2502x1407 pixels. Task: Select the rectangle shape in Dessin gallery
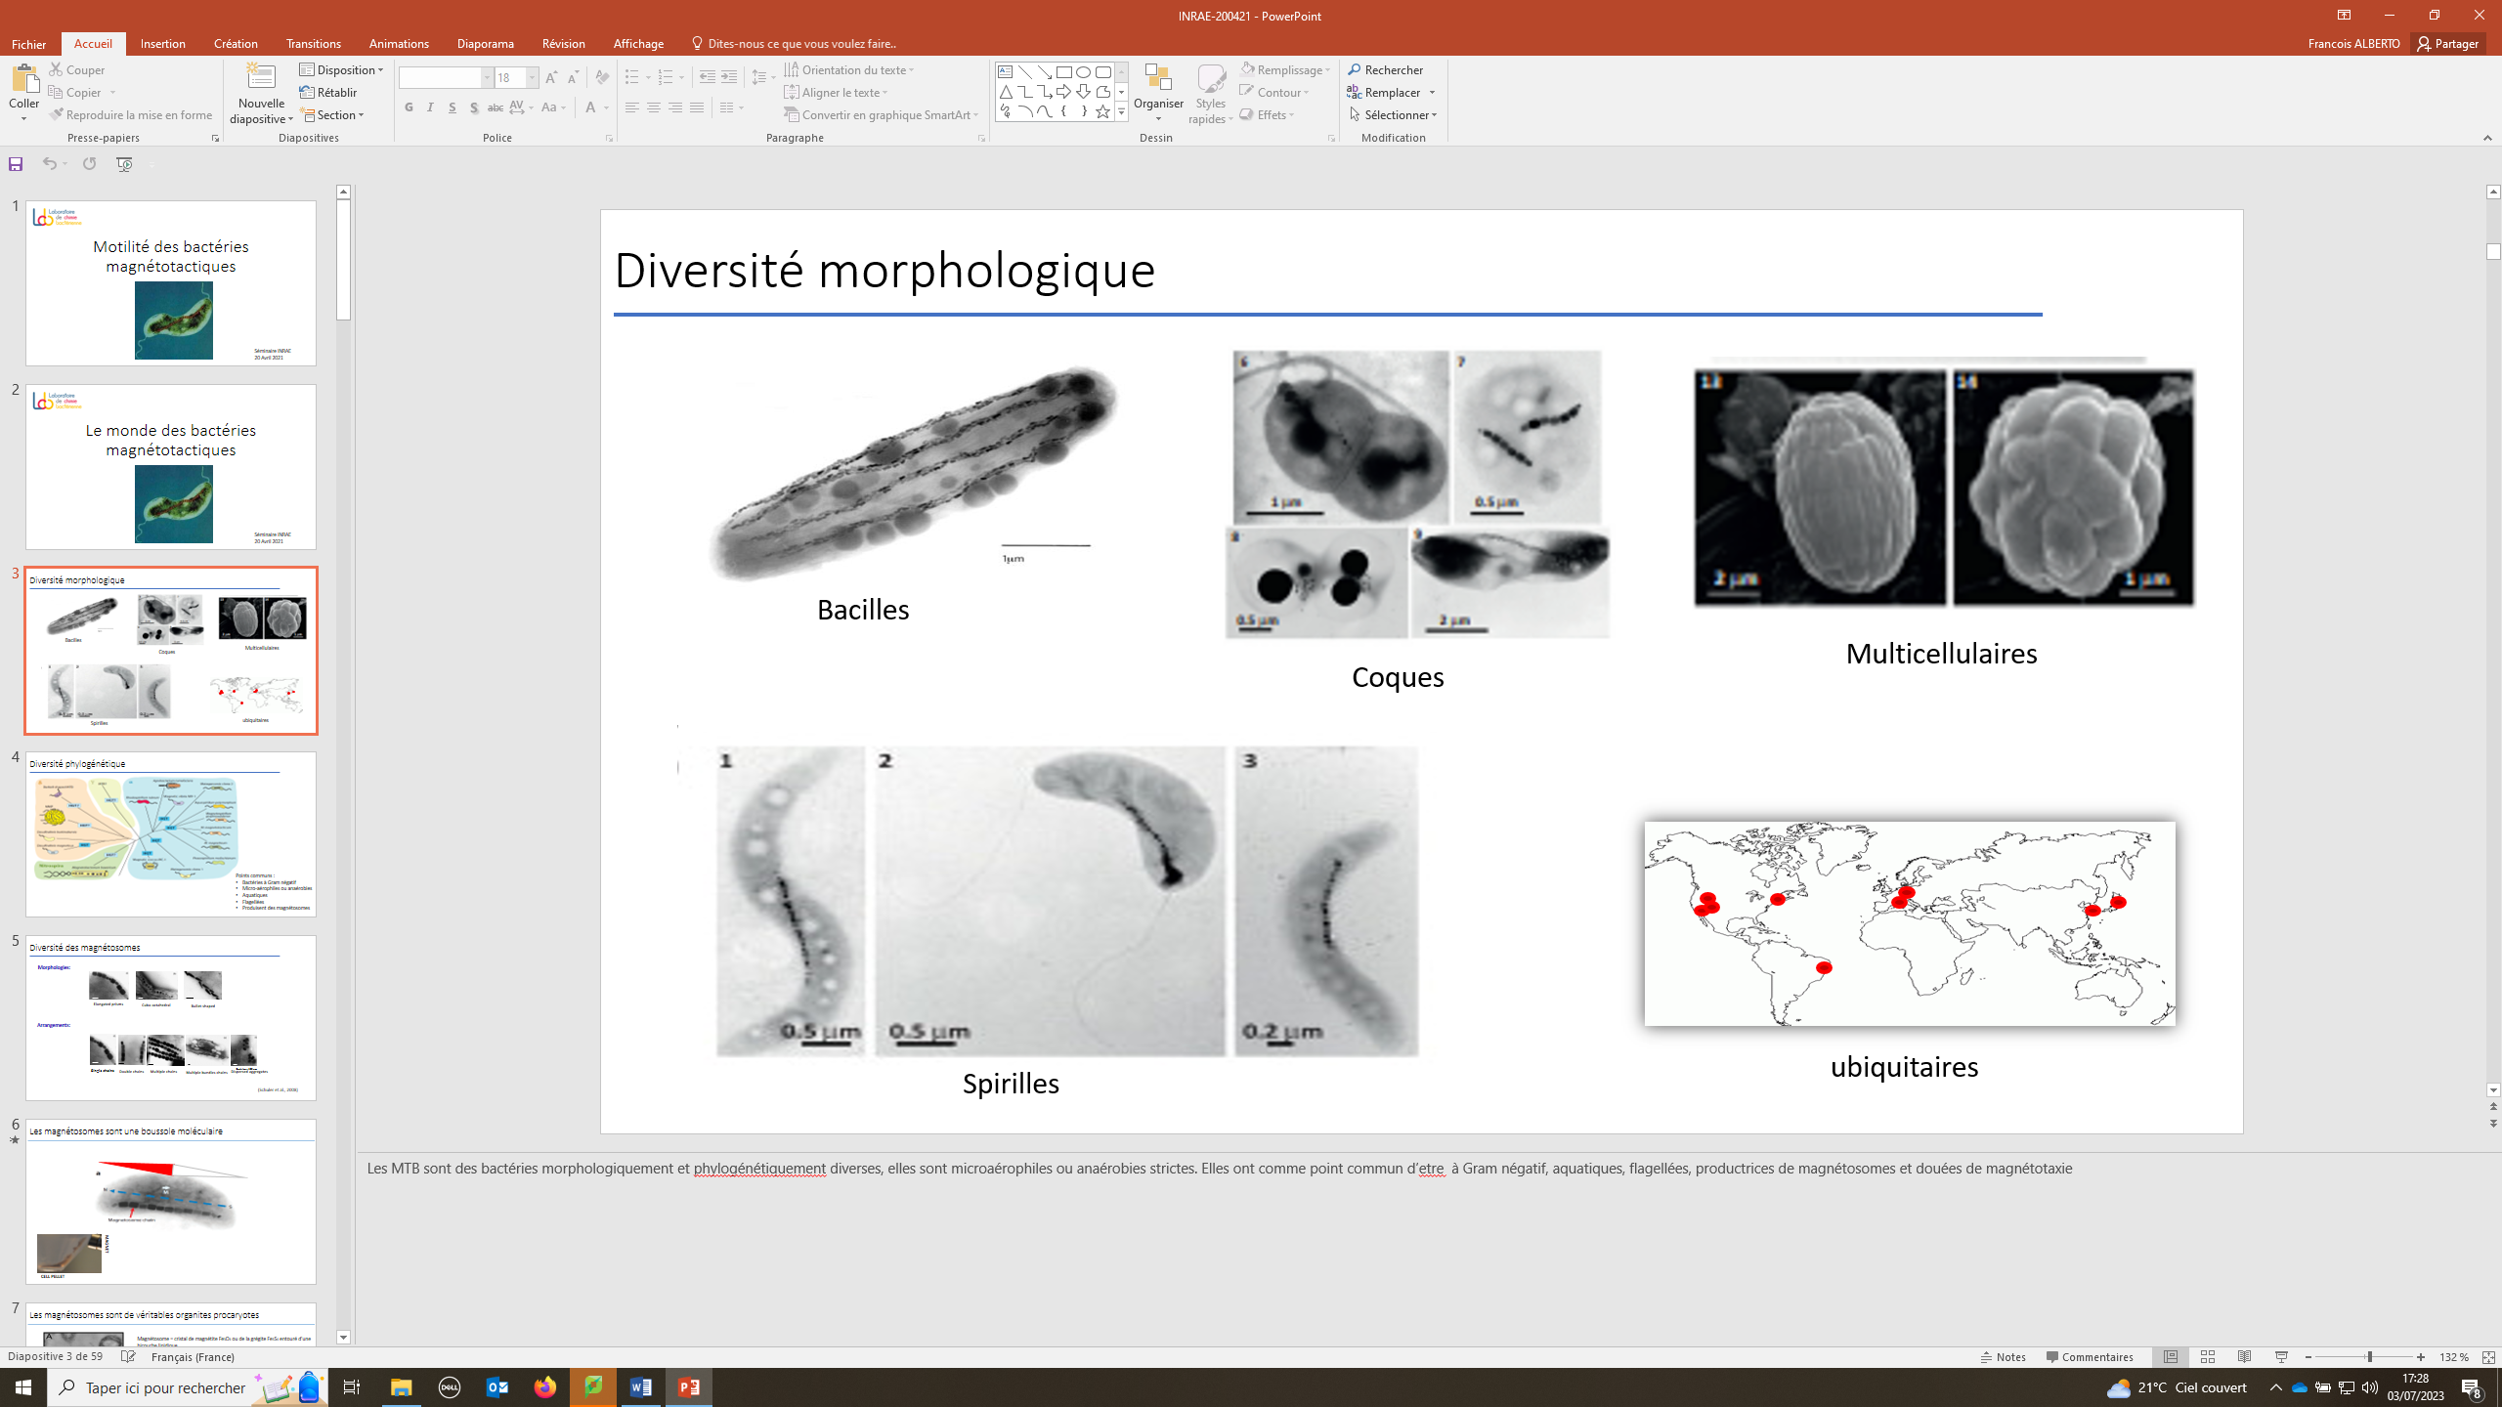[x=1063, y=72]
